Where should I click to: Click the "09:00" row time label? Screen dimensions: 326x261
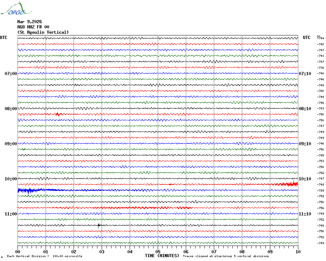[x=11, y=144]
